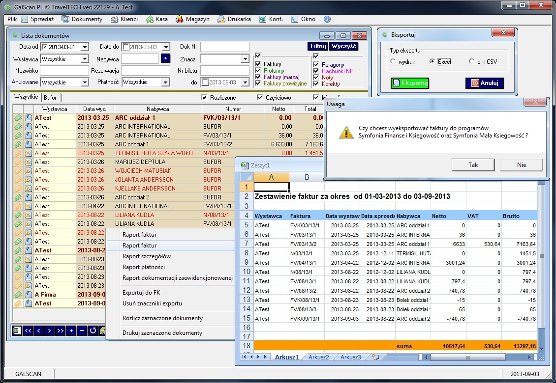Click the Dok Nr input field
556x383 pixels.
tap(225, 47)
